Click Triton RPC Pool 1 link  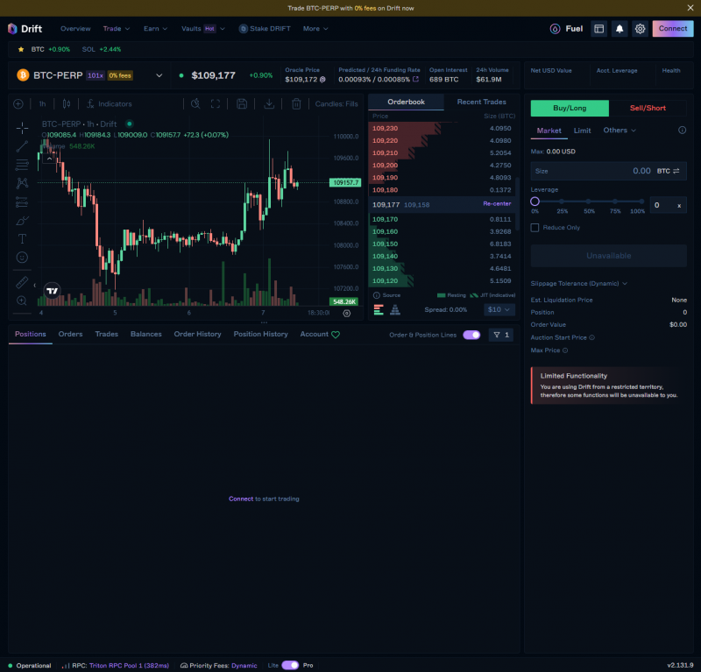point(129,665)
